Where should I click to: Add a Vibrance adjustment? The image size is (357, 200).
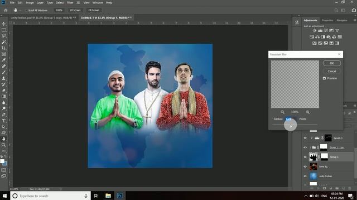tap(337, 31)
